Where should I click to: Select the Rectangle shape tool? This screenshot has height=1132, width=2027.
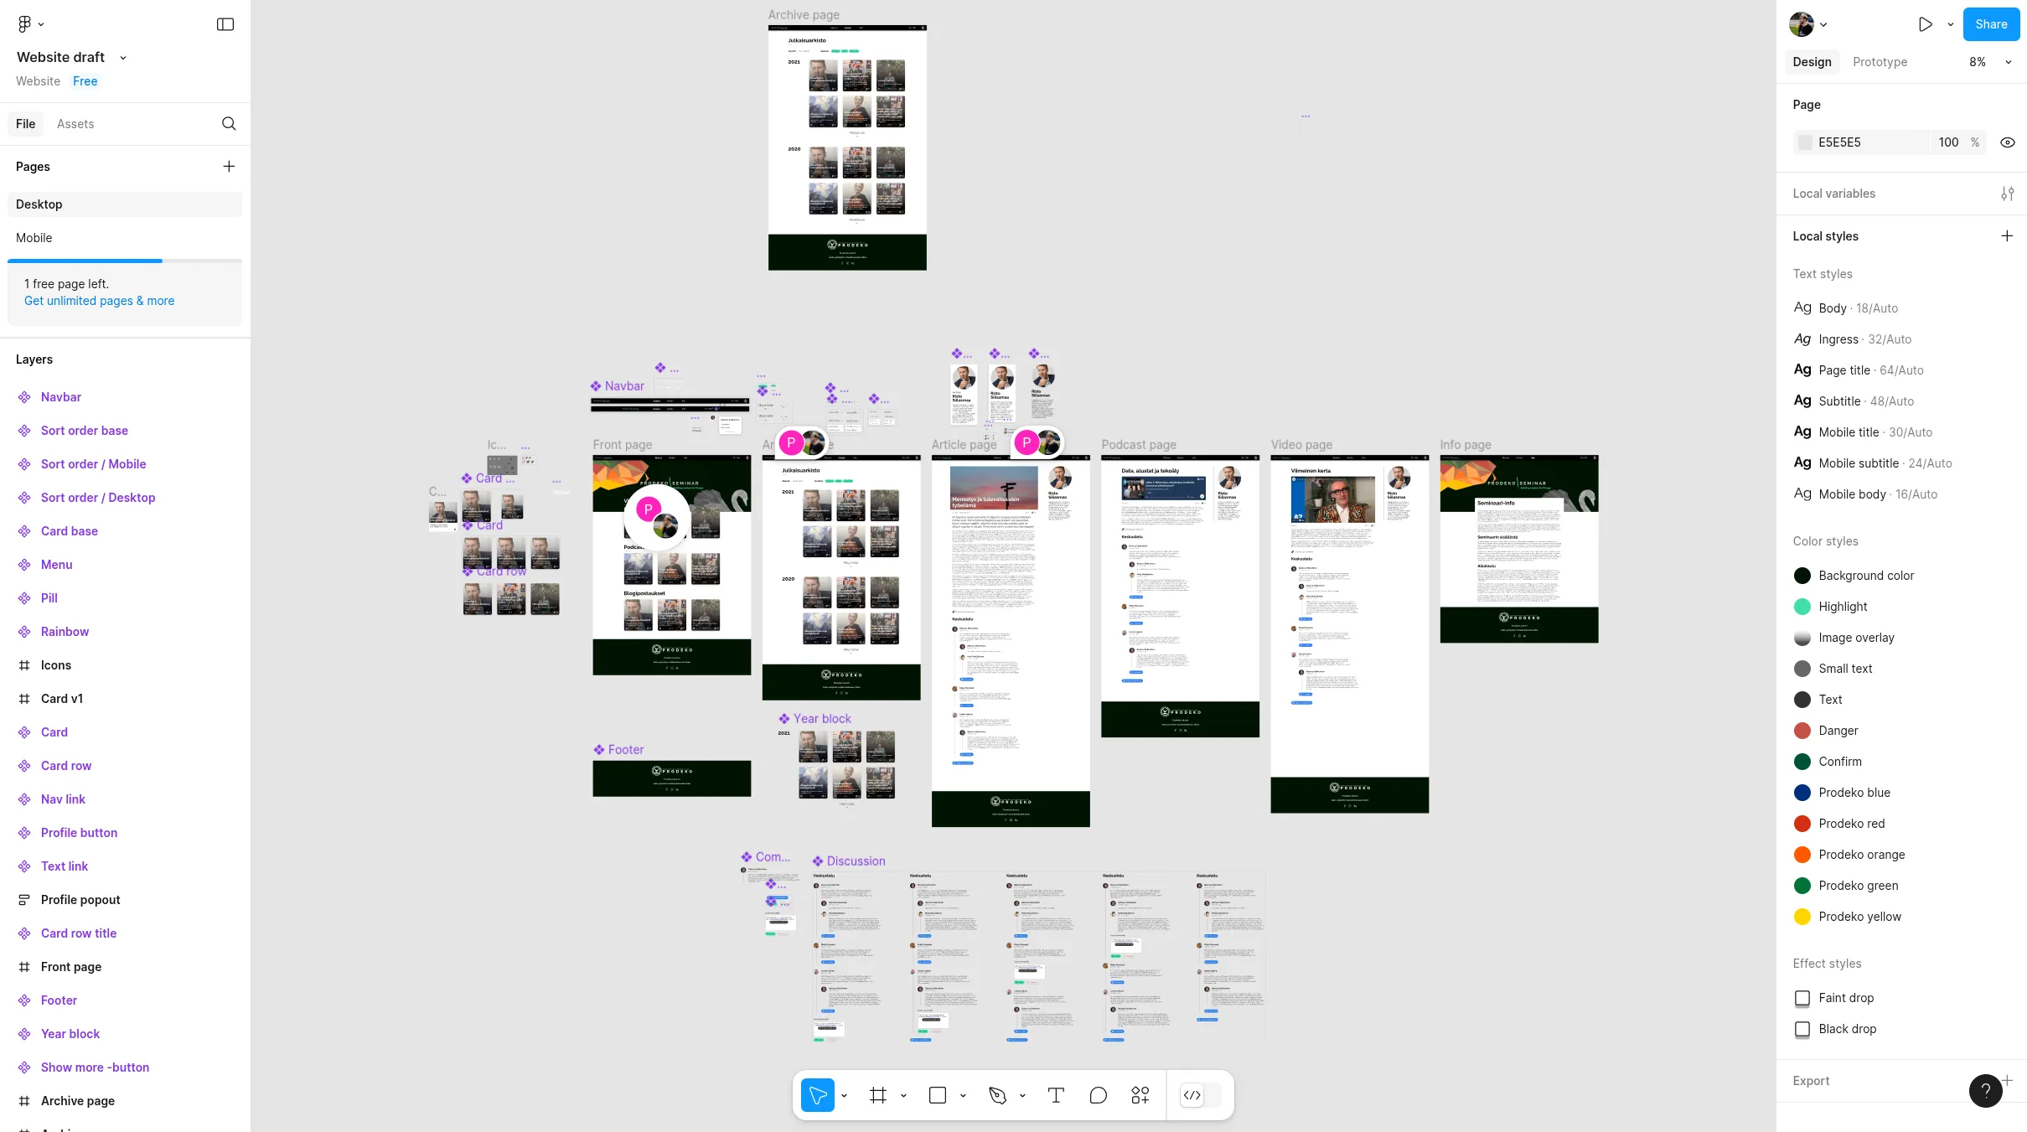click(937, 1095)
